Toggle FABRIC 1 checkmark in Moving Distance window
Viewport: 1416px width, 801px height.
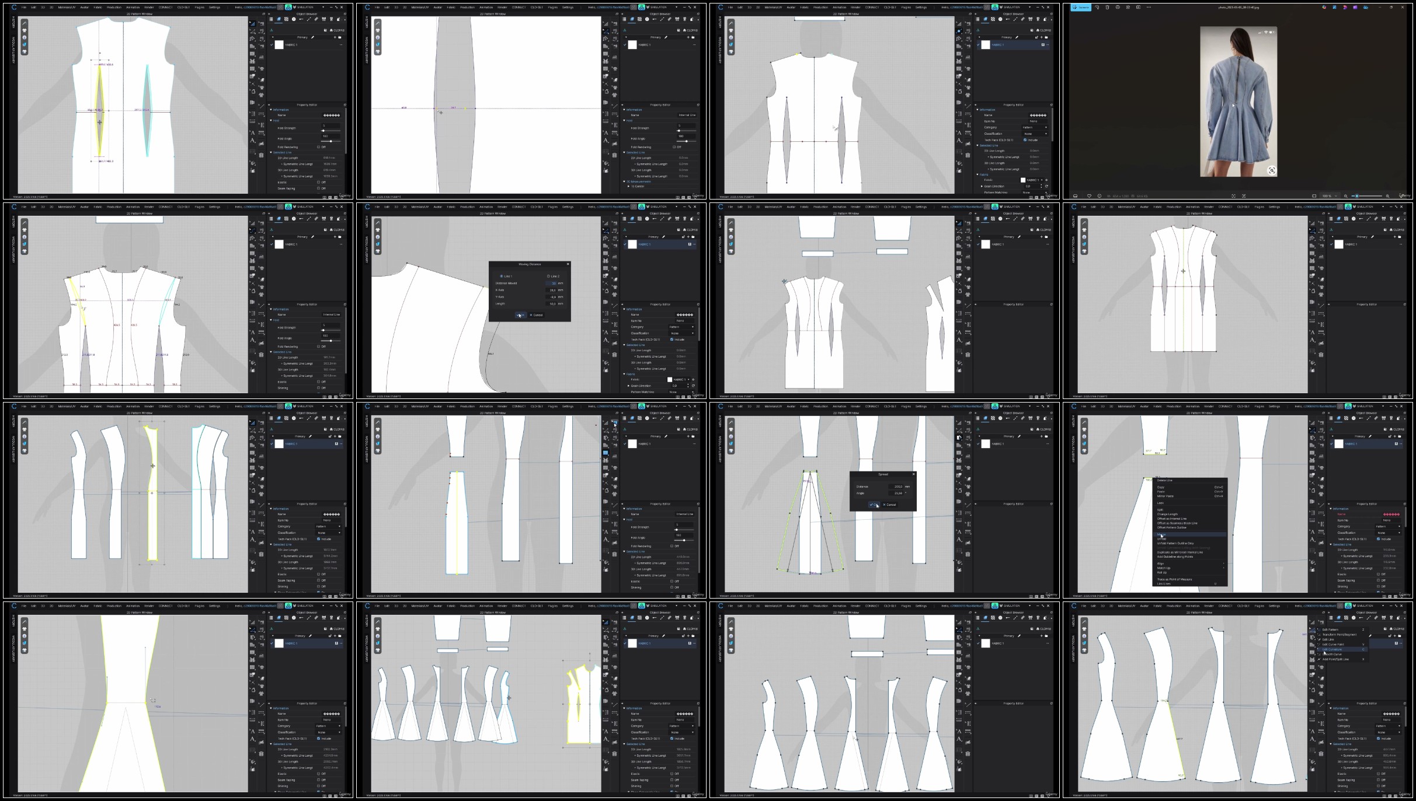[625, 244]
